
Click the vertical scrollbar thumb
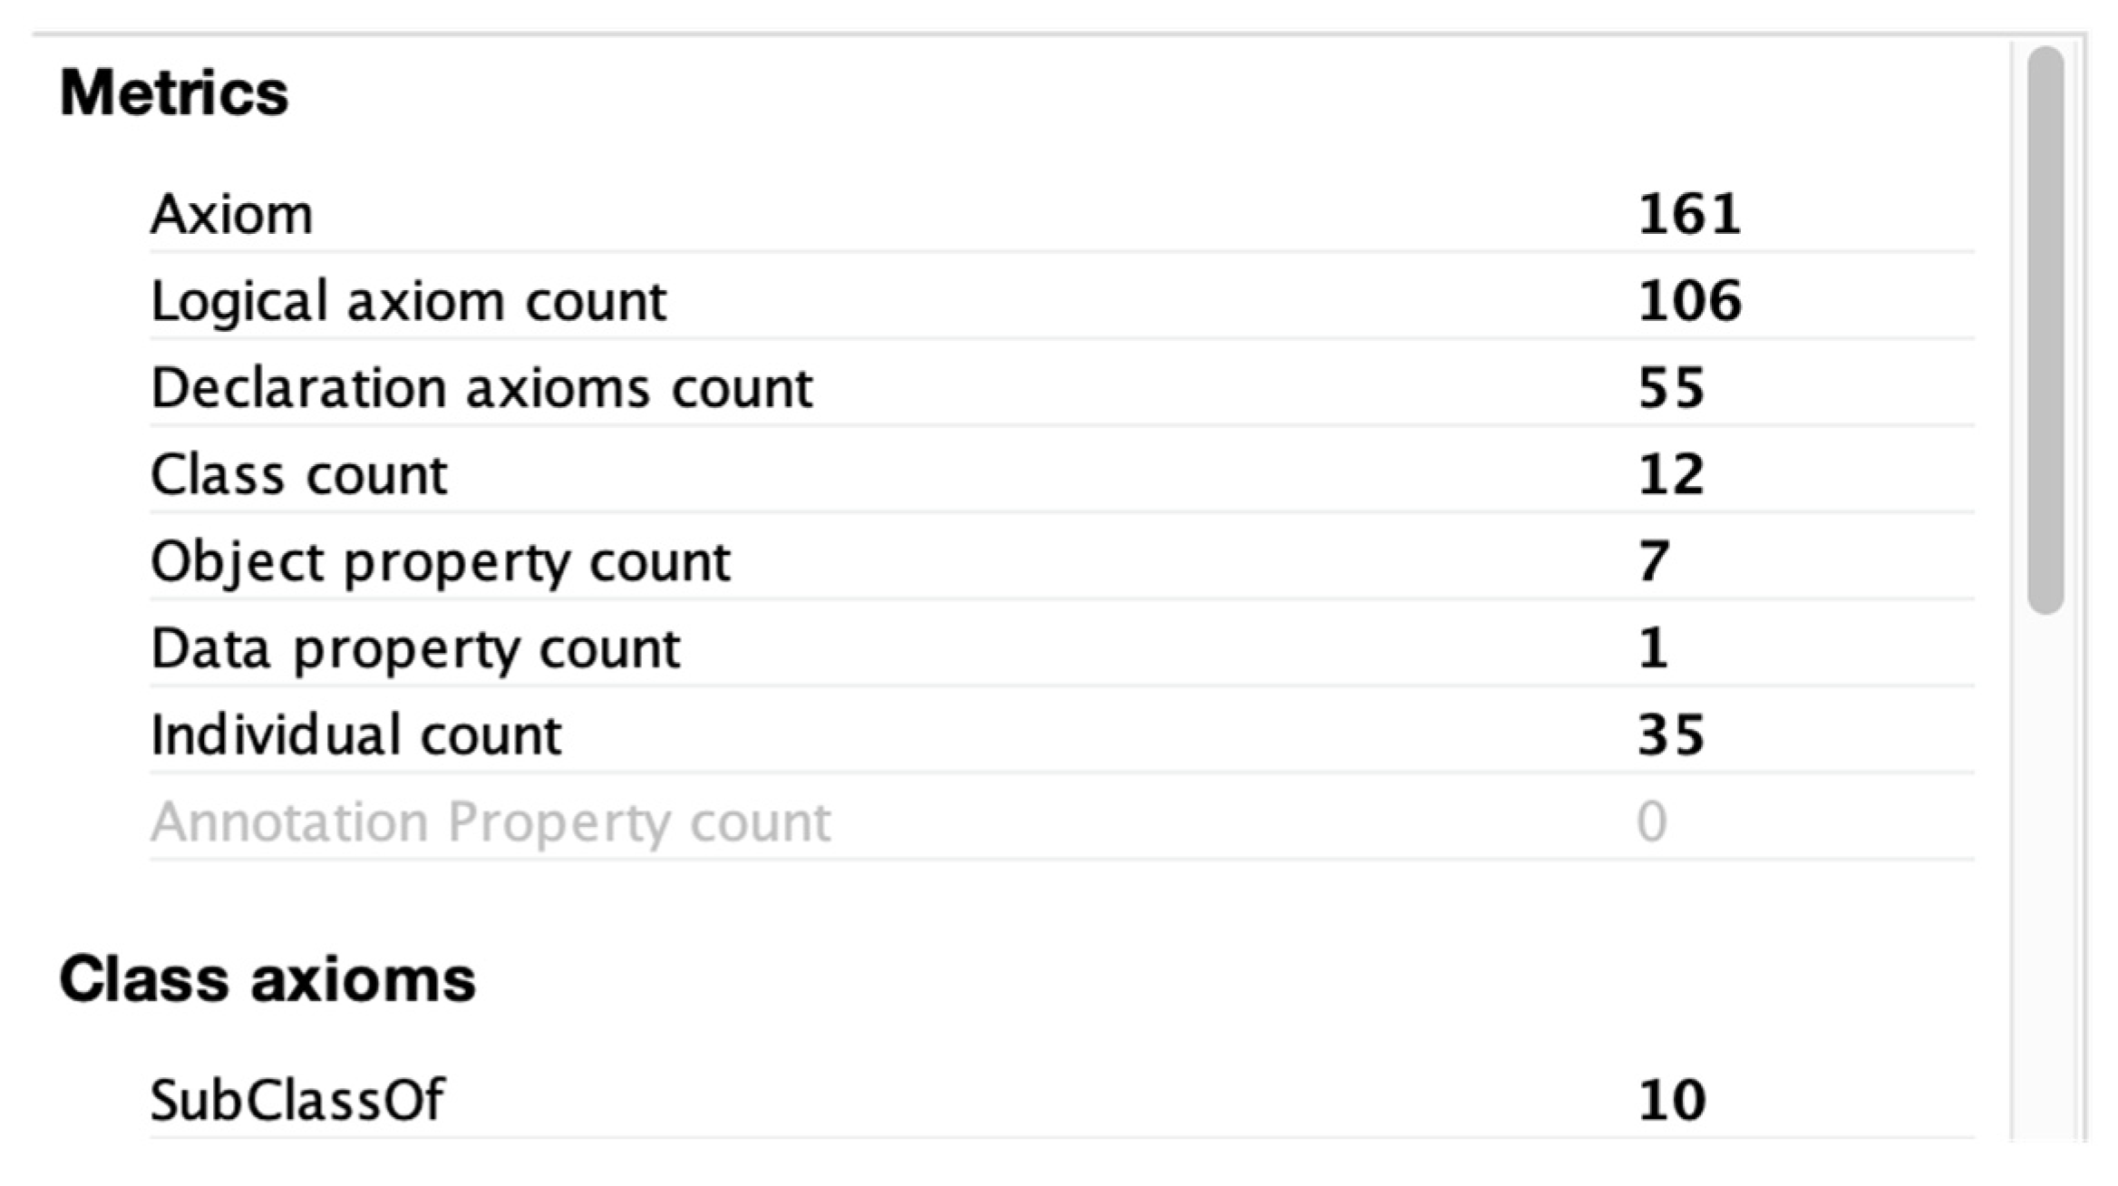[x=2045, y=330]
